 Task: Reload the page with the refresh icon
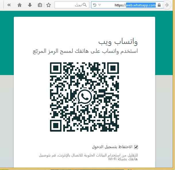click(95, 5)
